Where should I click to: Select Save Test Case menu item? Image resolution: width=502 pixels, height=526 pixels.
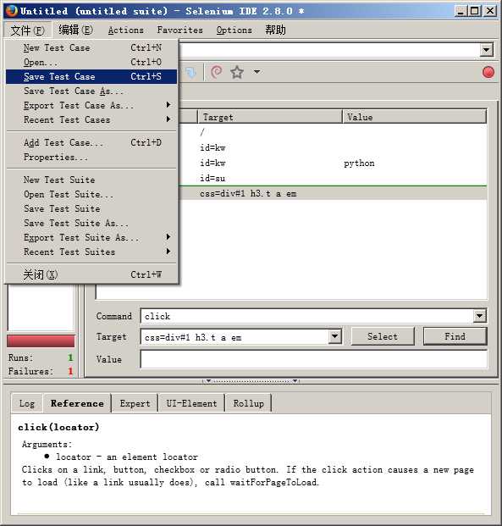pos(91,77)
